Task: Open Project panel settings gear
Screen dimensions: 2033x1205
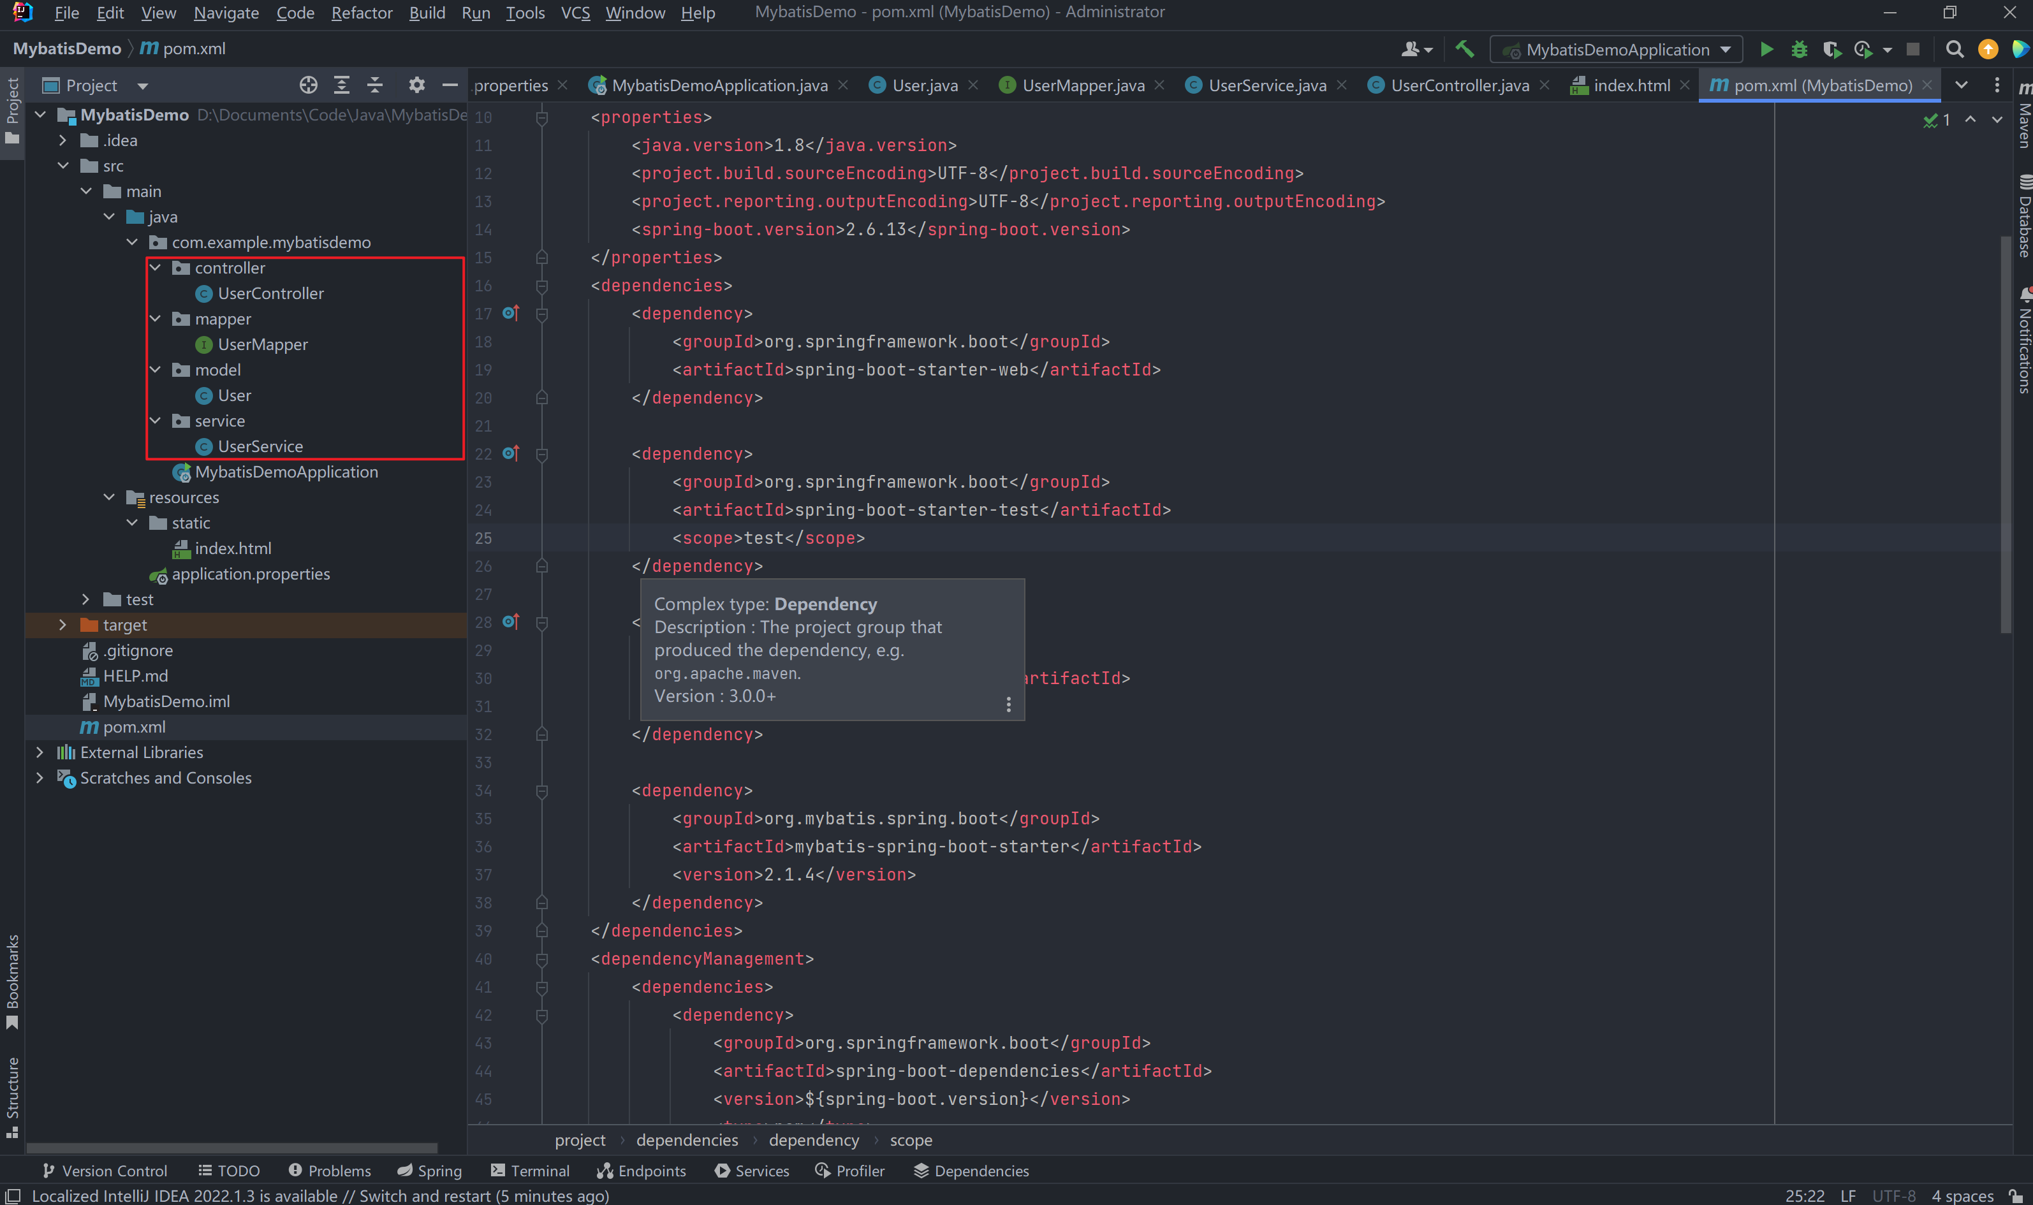Action: click(x=416, y=85)
